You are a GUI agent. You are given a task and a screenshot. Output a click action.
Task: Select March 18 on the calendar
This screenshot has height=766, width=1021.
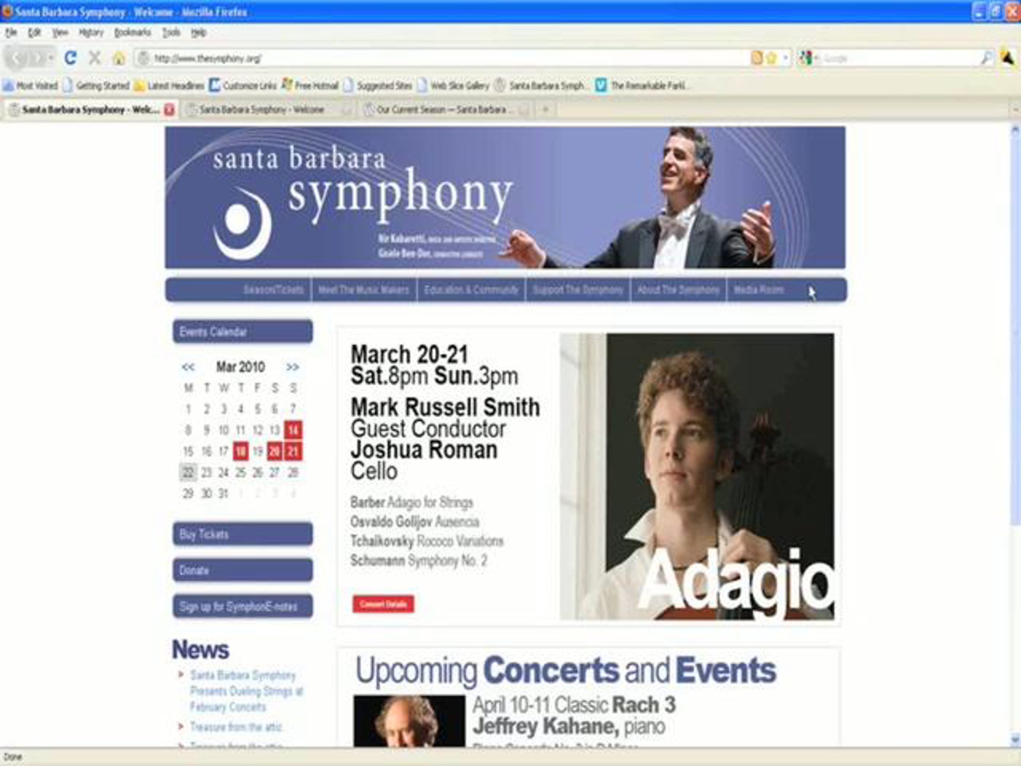coord(240,451)
